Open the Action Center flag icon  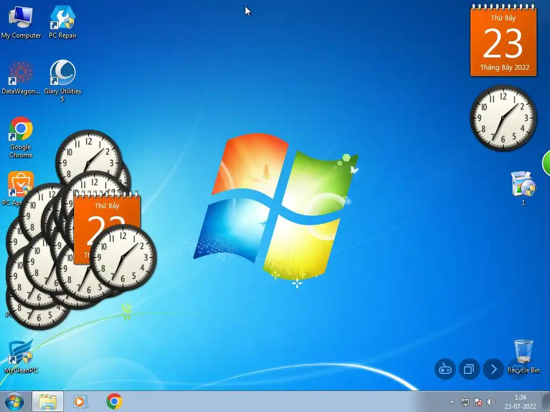click(x=477, y=402)
